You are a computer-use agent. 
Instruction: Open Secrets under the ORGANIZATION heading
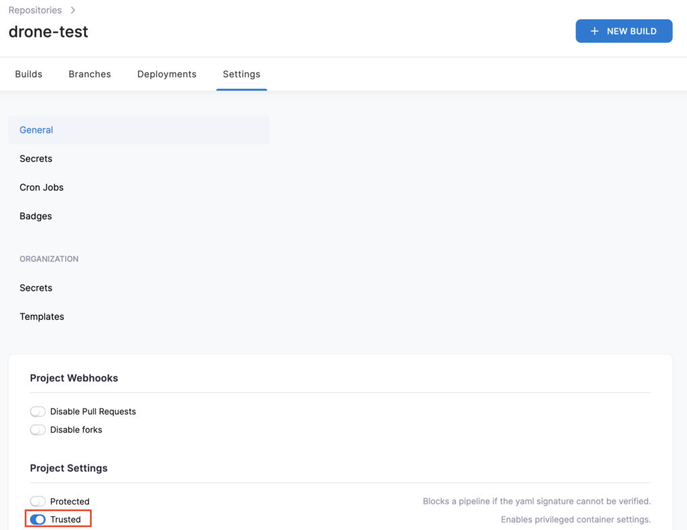[x=36, y=288]
